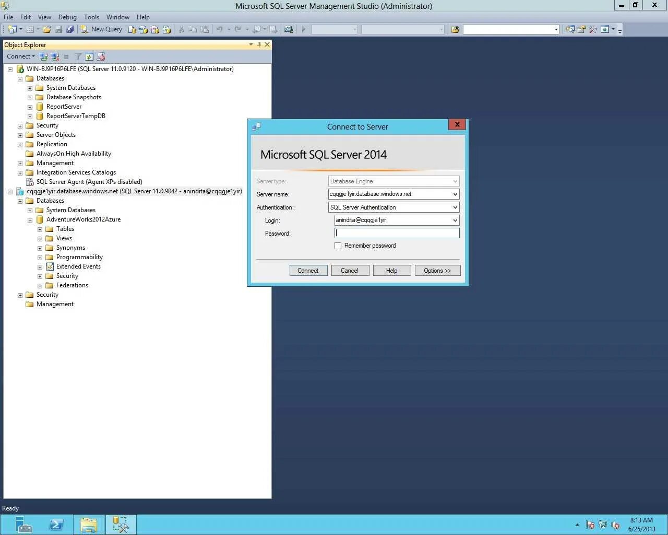
Task: Open the find combo box dropdown in toolbar
Action: pyautogui.click(x=556, y=29)
